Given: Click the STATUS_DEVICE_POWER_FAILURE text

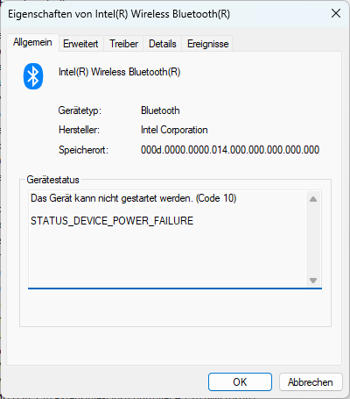Looking at the screenshot, I should tap(112, 221).
